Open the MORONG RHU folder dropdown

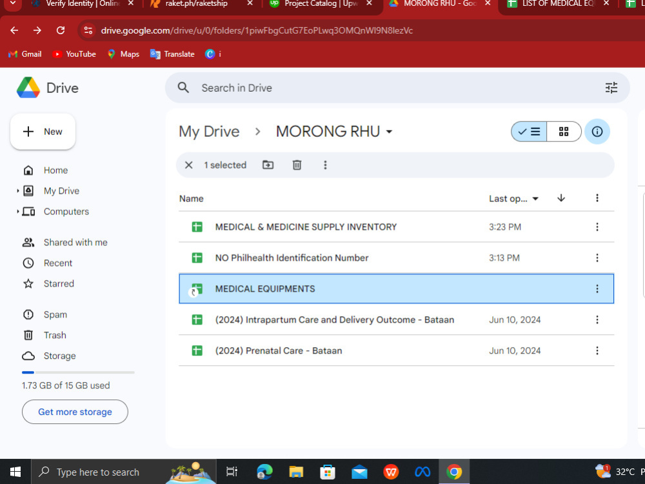pyautogui.click(x=389, y=132)
